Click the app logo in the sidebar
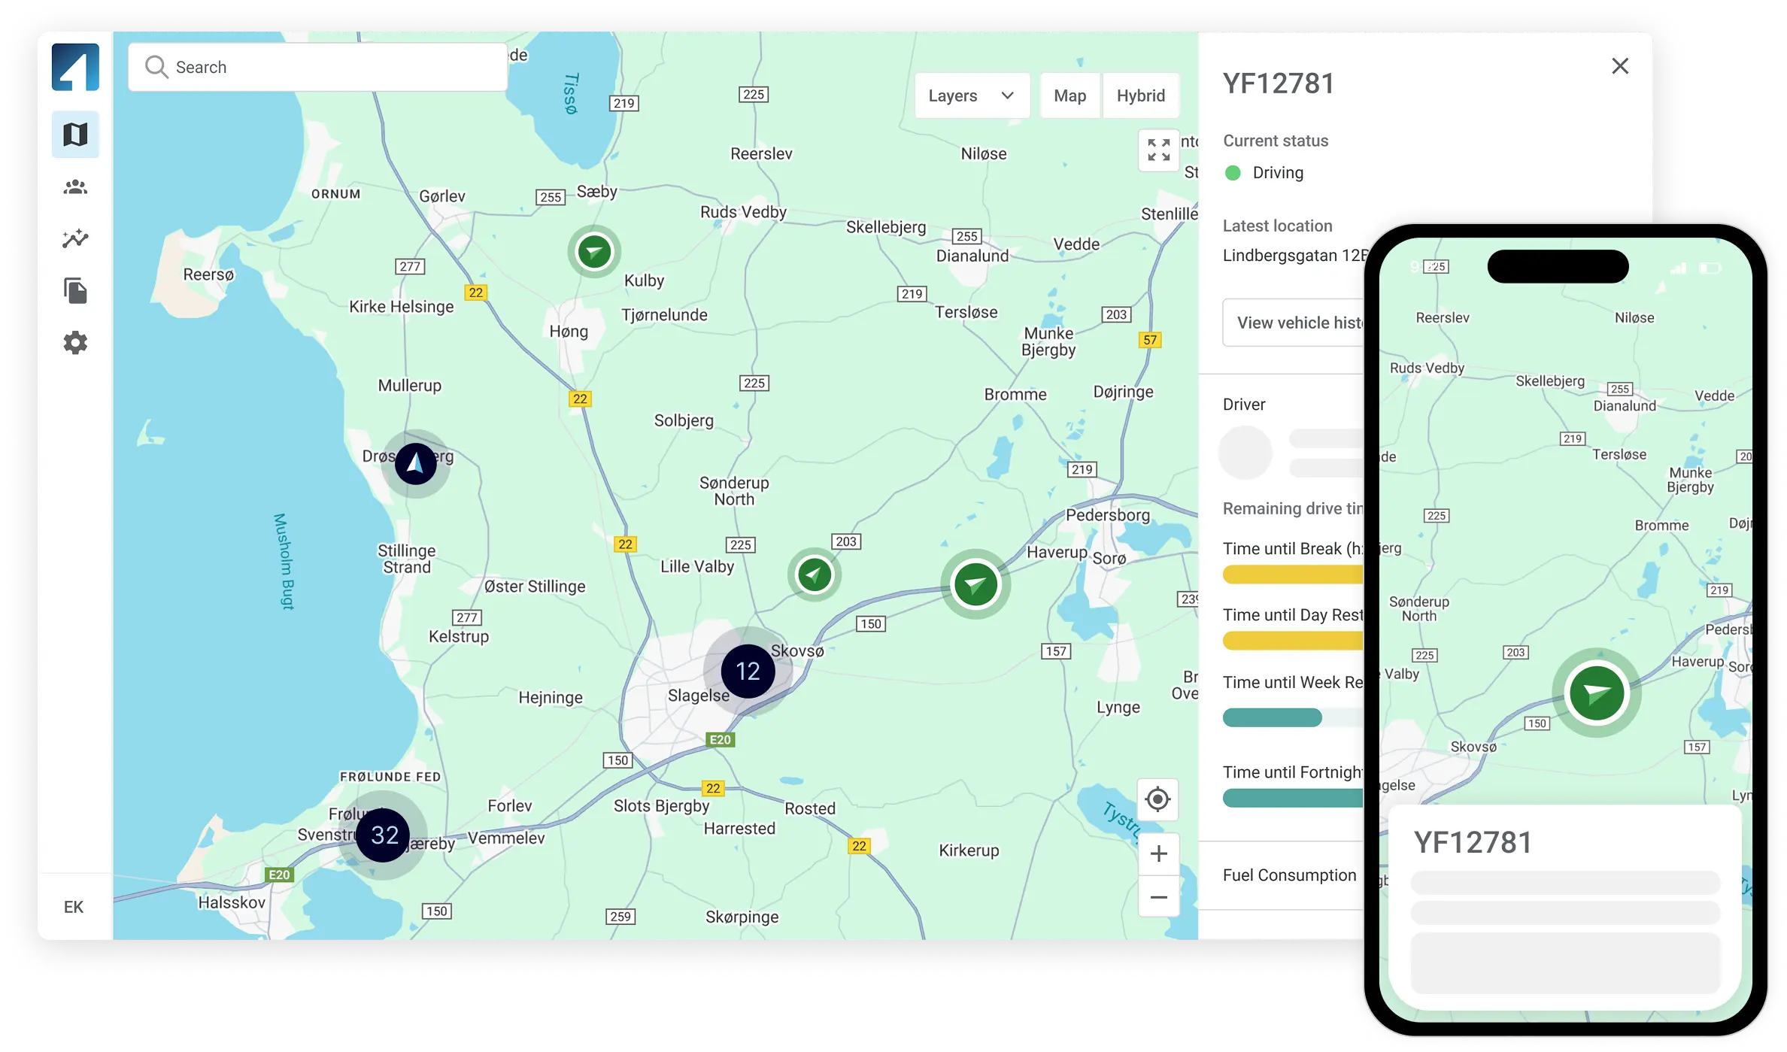The height and width of the screenshot is (1052, 1787). pos(75,67)
